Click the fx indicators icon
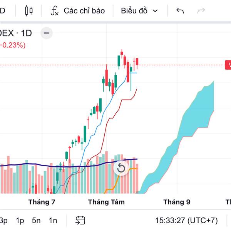The image size is (231, 231). (x=55, y=11)
